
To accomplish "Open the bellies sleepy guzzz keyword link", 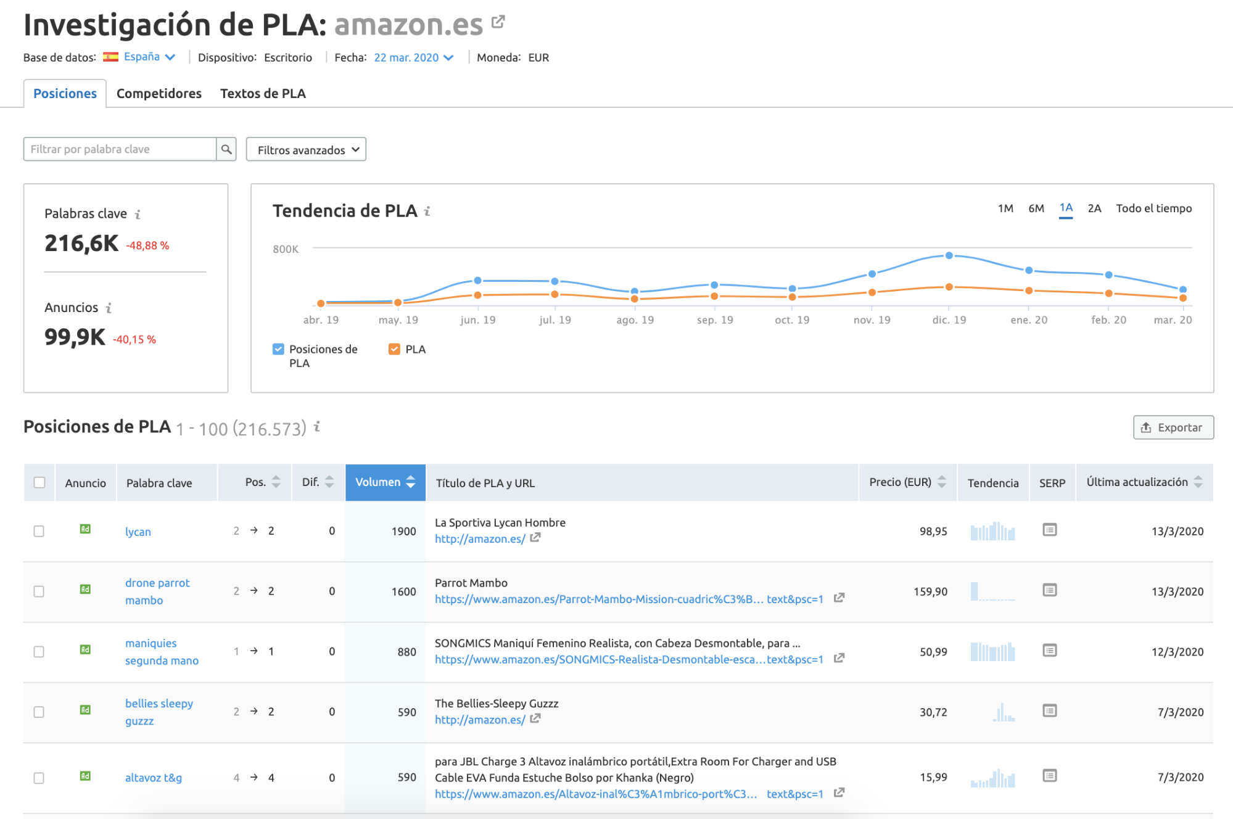I will coord(159,712).
